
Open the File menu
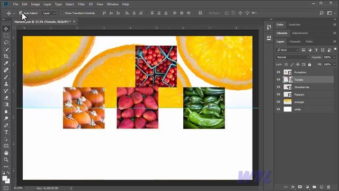tap(15, 4)
